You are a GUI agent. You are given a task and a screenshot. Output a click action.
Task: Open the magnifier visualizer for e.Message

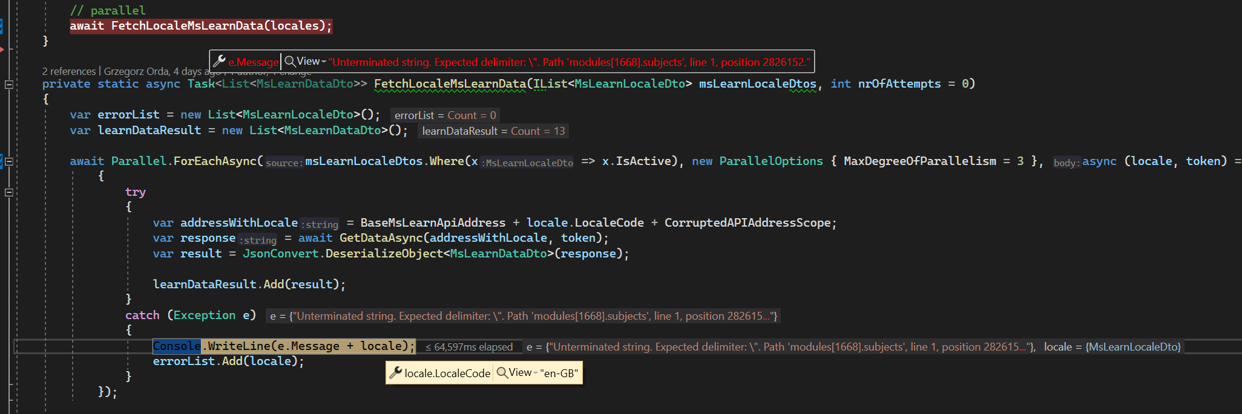coord(290,62)
